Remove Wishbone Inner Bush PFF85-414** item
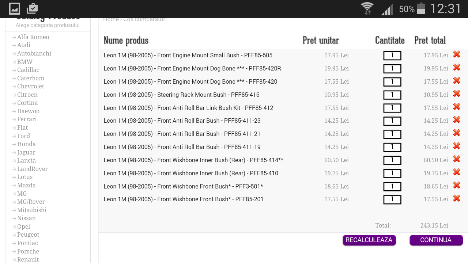Image resolution: width=468 pixels, height=263 pixels. coord(456,159)
